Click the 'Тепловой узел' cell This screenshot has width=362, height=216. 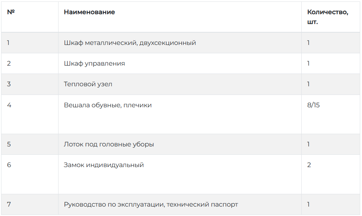click(x=180, y=84)
